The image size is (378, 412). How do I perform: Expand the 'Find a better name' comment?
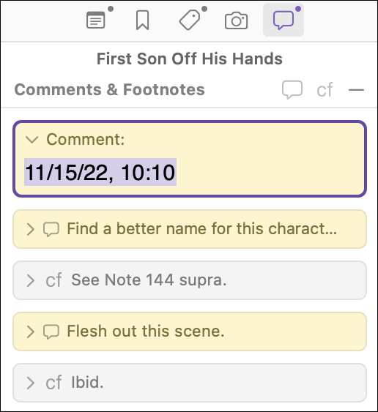(x=31, y=229)
